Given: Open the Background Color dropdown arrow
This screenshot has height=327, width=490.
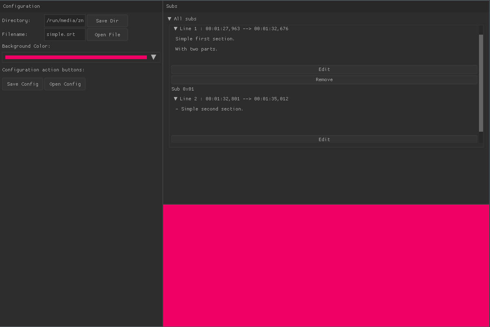Looking at the screenshot, I should 154,57.
